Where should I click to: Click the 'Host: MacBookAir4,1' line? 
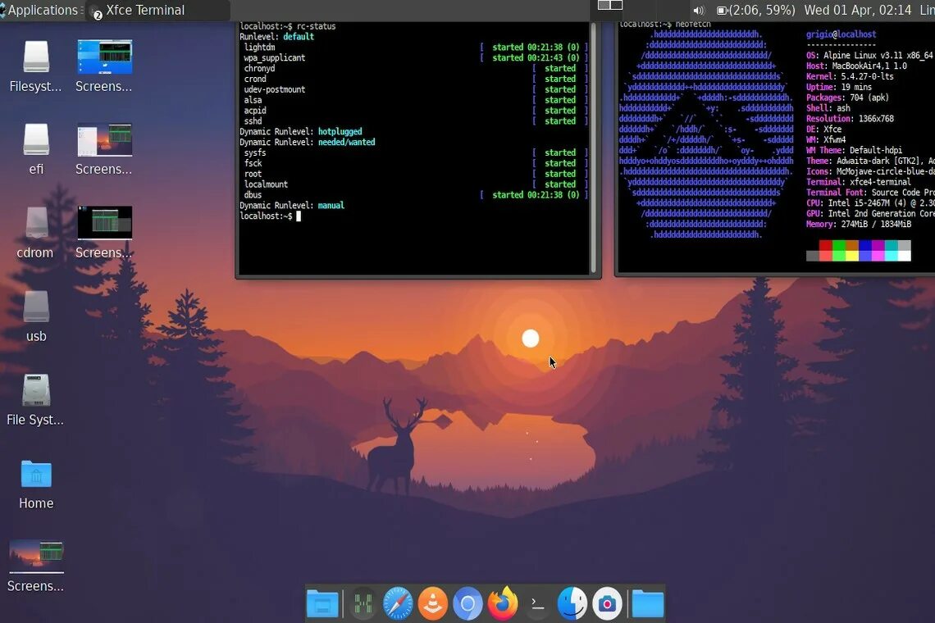point(856,66)
